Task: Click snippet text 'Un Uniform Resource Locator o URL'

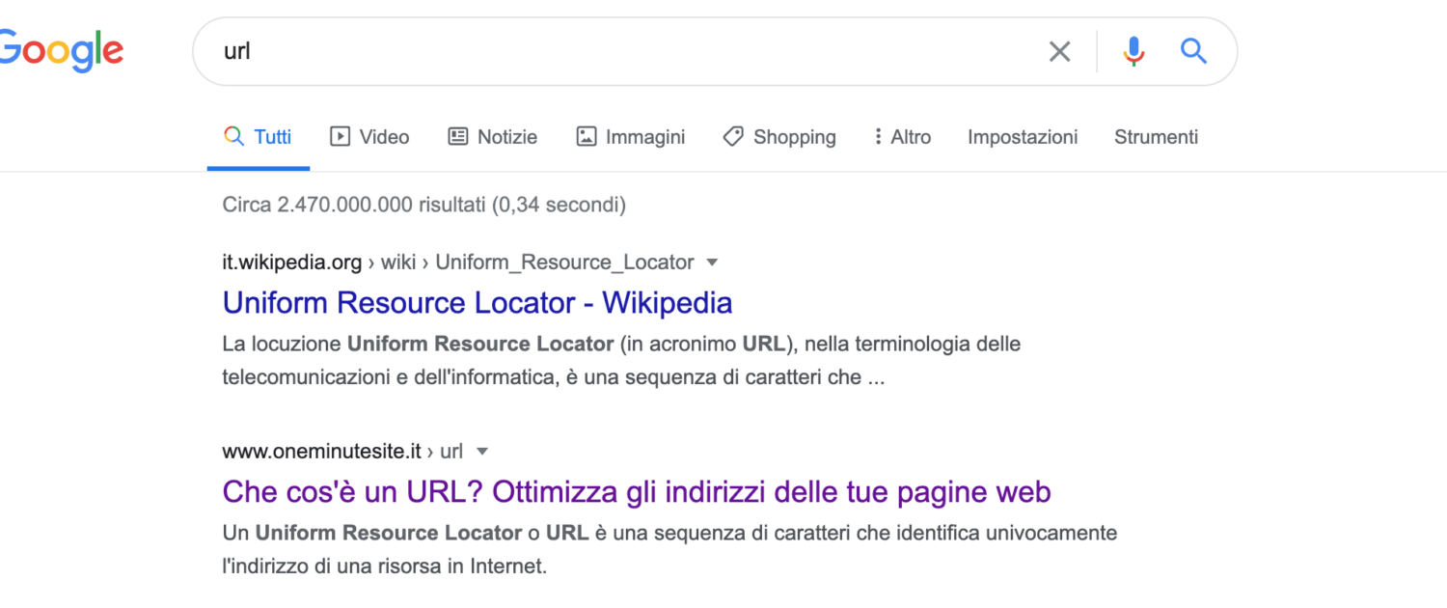Action: pyautogui.click(x=669, y=549)
